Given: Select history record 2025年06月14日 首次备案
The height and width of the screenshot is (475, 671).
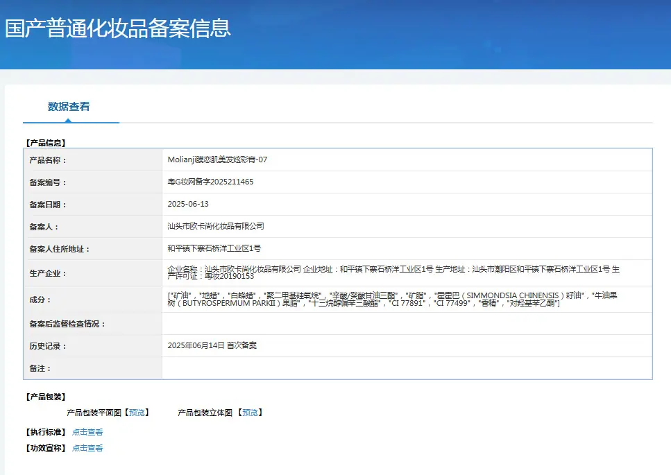Looking at the screenshot, I should click(x=212, y=345).
